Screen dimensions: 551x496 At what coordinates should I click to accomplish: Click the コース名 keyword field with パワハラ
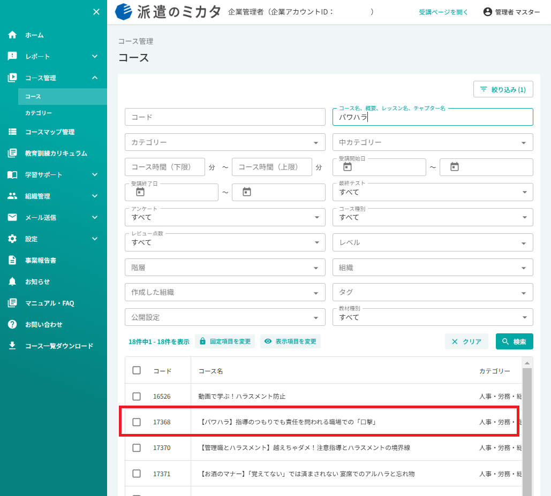coord(433,117)
